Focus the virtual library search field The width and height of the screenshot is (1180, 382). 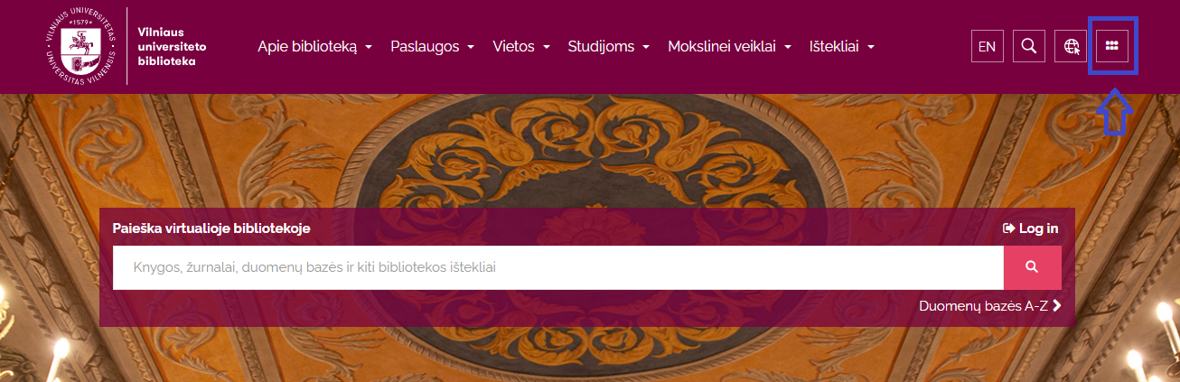point(558,267)
